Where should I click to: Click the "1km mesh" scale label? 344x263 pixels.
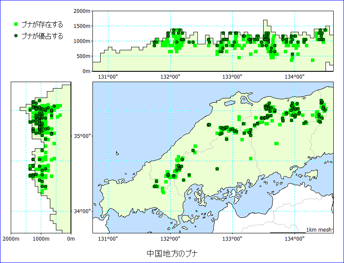tap(319, 230)
